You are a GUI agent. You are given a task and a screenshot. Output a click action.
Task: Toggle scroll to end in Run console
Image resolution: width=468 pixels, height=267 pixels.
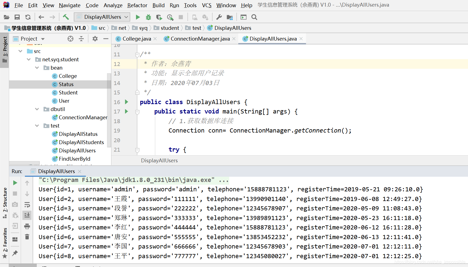coord(27,215)
